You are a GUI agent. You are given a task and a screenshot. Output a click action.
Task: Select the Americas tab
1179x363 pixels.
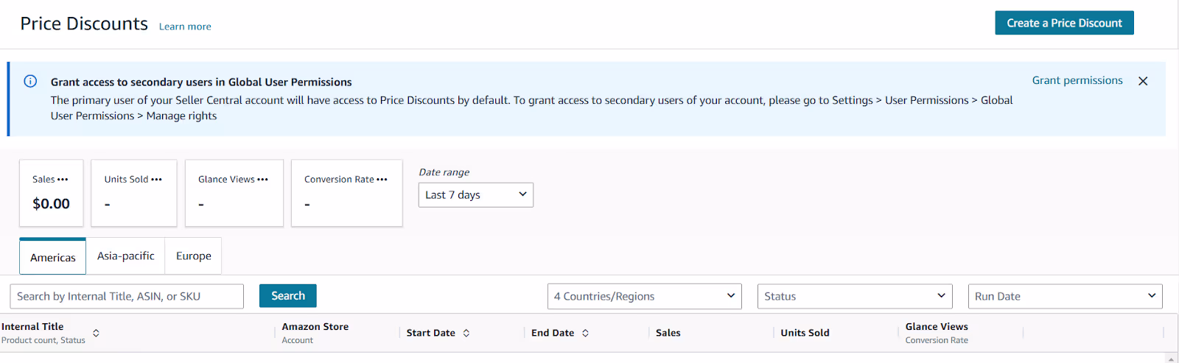click(53, 257)
